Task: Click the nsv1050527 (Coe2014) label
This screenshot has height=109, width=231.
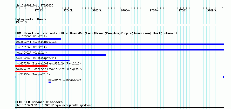Action: 31,53
